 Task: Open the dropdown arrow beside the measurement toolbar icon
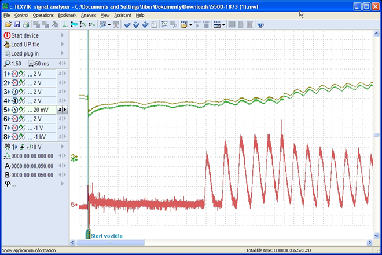tap(223, 25)
